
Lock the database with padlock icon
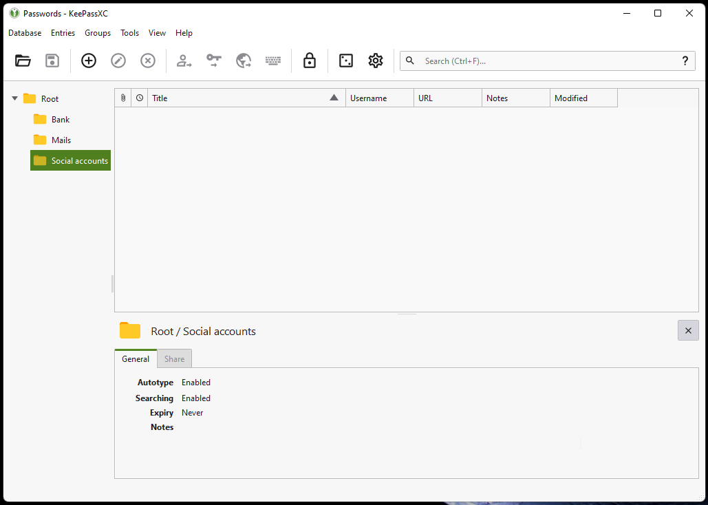310,61
